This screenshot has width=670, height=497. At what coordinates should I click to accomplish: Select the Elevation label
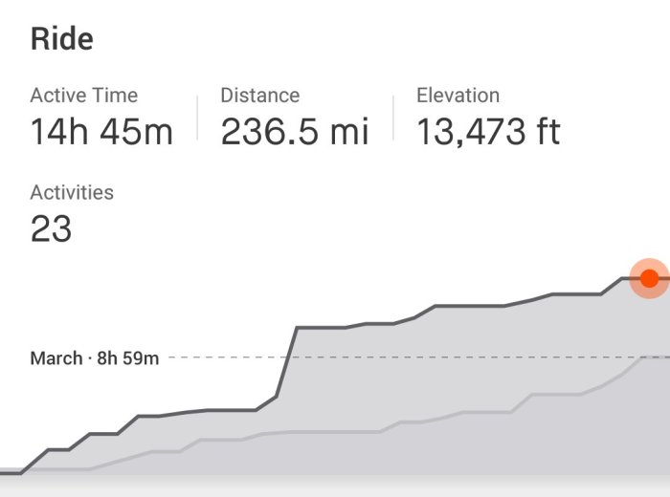(458, 96)
